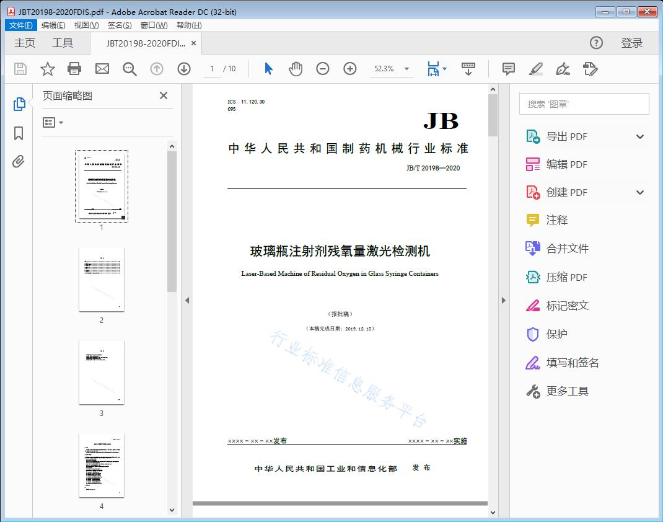This screenshot has width=663, height=522.
Task: Switch to the 工具 tab
Action: pyautogui.click(x=63, y=43)
